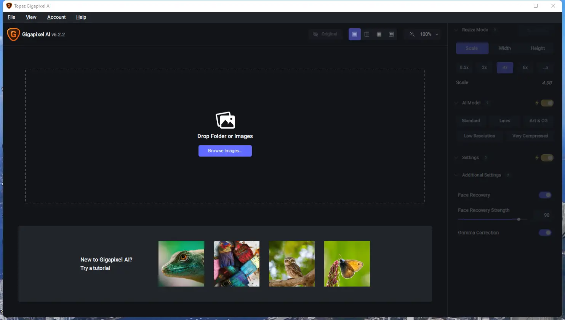
Task: Click the Additional Settings help question mark
Action: point(508,175)
